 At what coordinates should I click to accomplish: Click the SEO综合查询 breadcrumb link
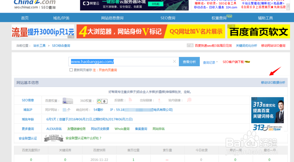pos(61,45)
